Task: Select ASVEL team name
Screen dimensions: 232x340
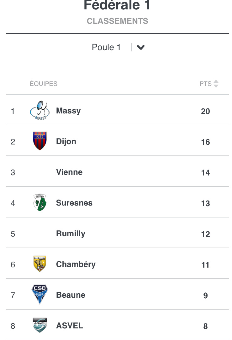Action: (70, 326)
